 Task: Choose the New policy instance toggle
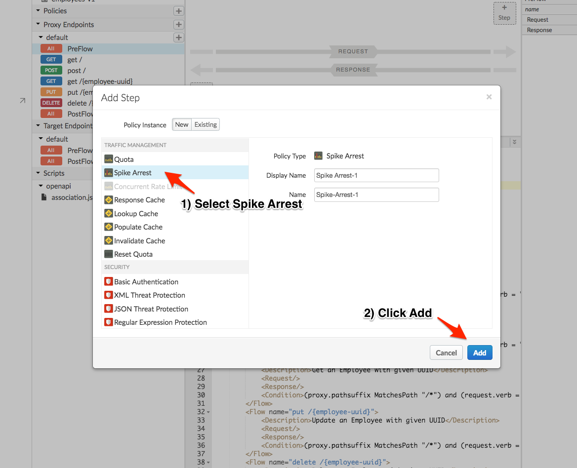click(182, 124)
